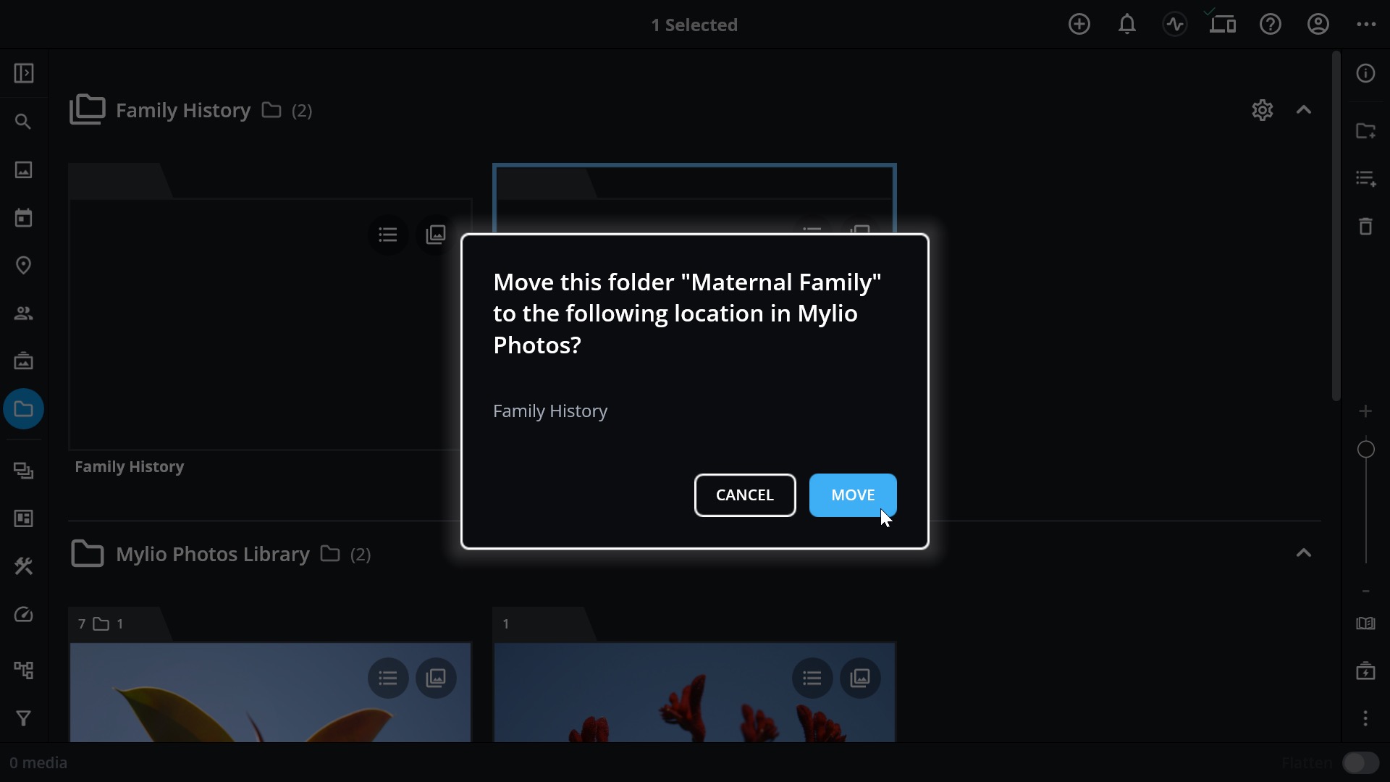Select the leaf photo folder thumbnail
Viewport: 1390px width, 782px height.
coord(270,691)
